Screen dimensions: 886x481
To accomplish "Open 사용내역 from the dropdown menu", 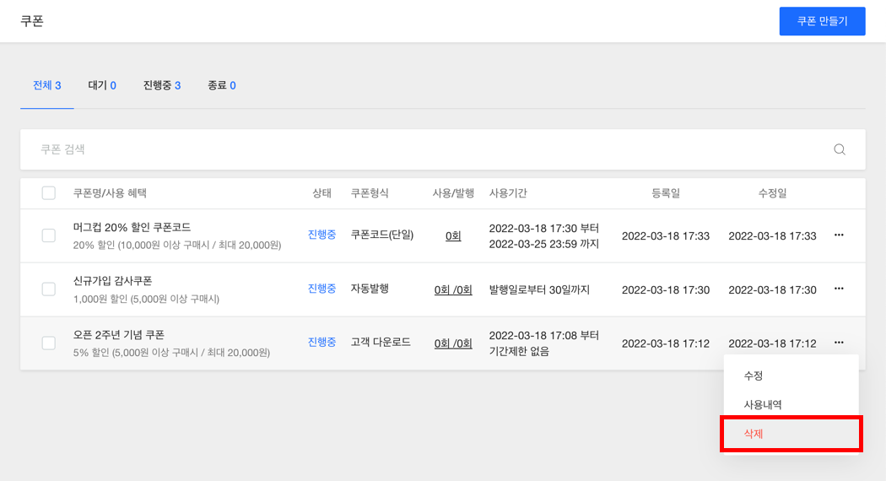I will pyautogui.click(x=763, y=405).
